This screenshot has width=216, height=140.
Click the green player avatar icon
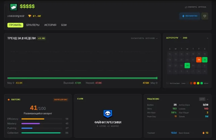click(13, 7)
